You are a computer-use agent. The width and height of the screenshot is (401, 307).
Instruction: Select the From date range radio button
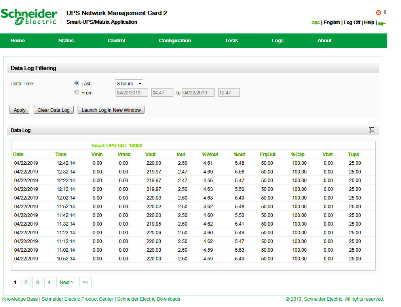[x=77, y=92]
